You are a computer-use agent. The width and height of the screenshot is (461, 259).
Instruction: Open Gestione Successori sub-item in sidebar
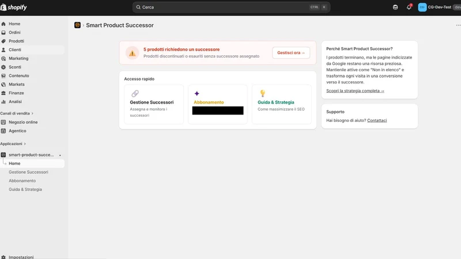point(28,172)
